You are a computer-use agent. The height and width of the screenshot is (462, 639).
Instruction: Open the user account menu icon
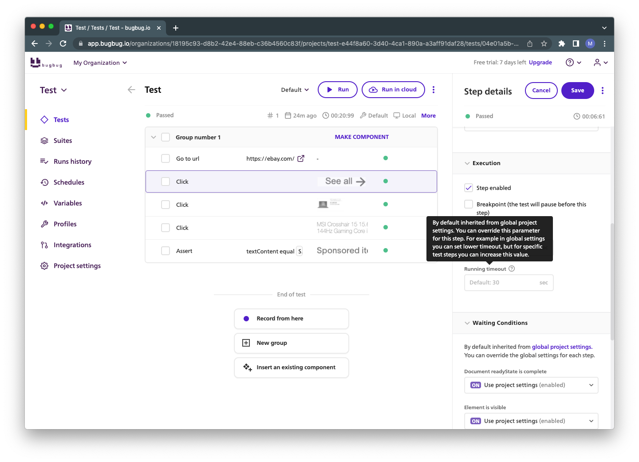pyautogui.click(x=600, y=63)
